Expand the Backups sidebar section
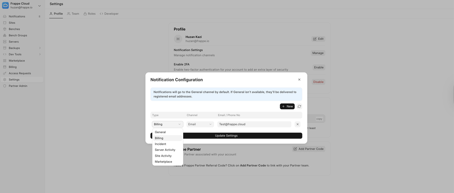454x193 pixels. point(39,48)
